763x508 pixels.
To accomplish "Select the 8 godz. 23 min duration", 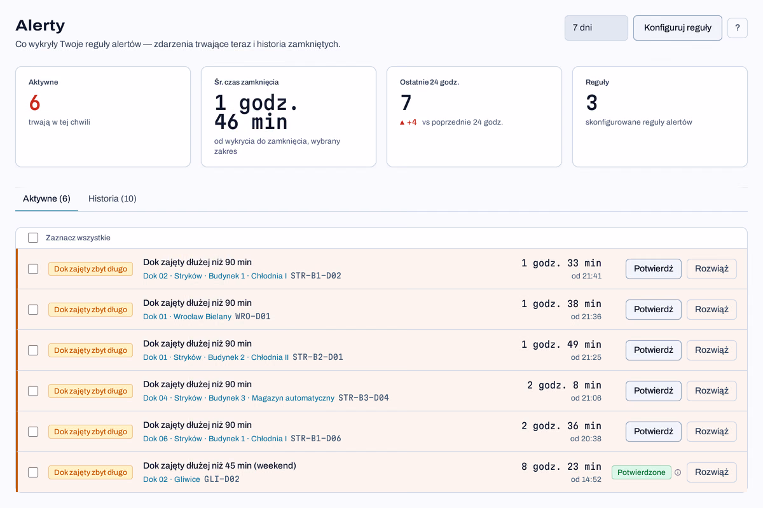I will pyautogui.click(x=561, y=467).
